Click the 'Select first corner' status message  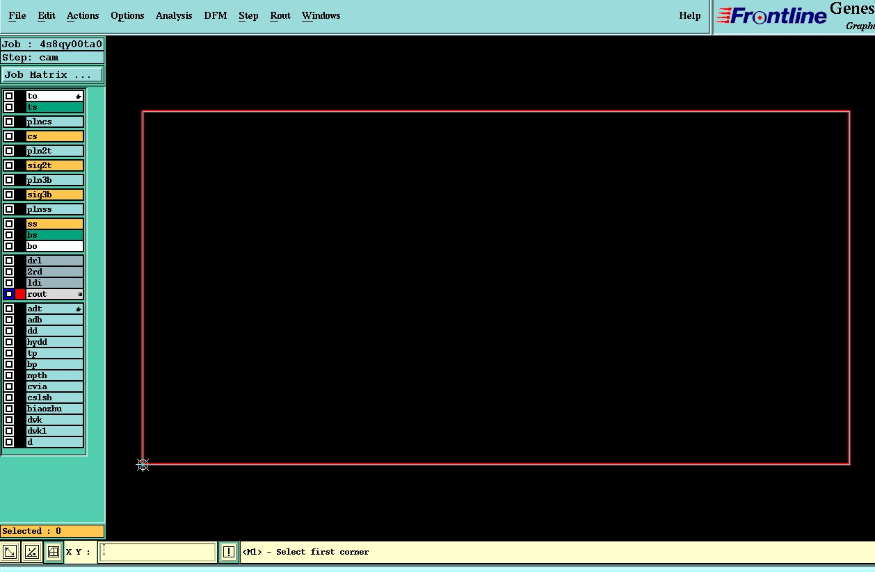[x=305, y=552]
